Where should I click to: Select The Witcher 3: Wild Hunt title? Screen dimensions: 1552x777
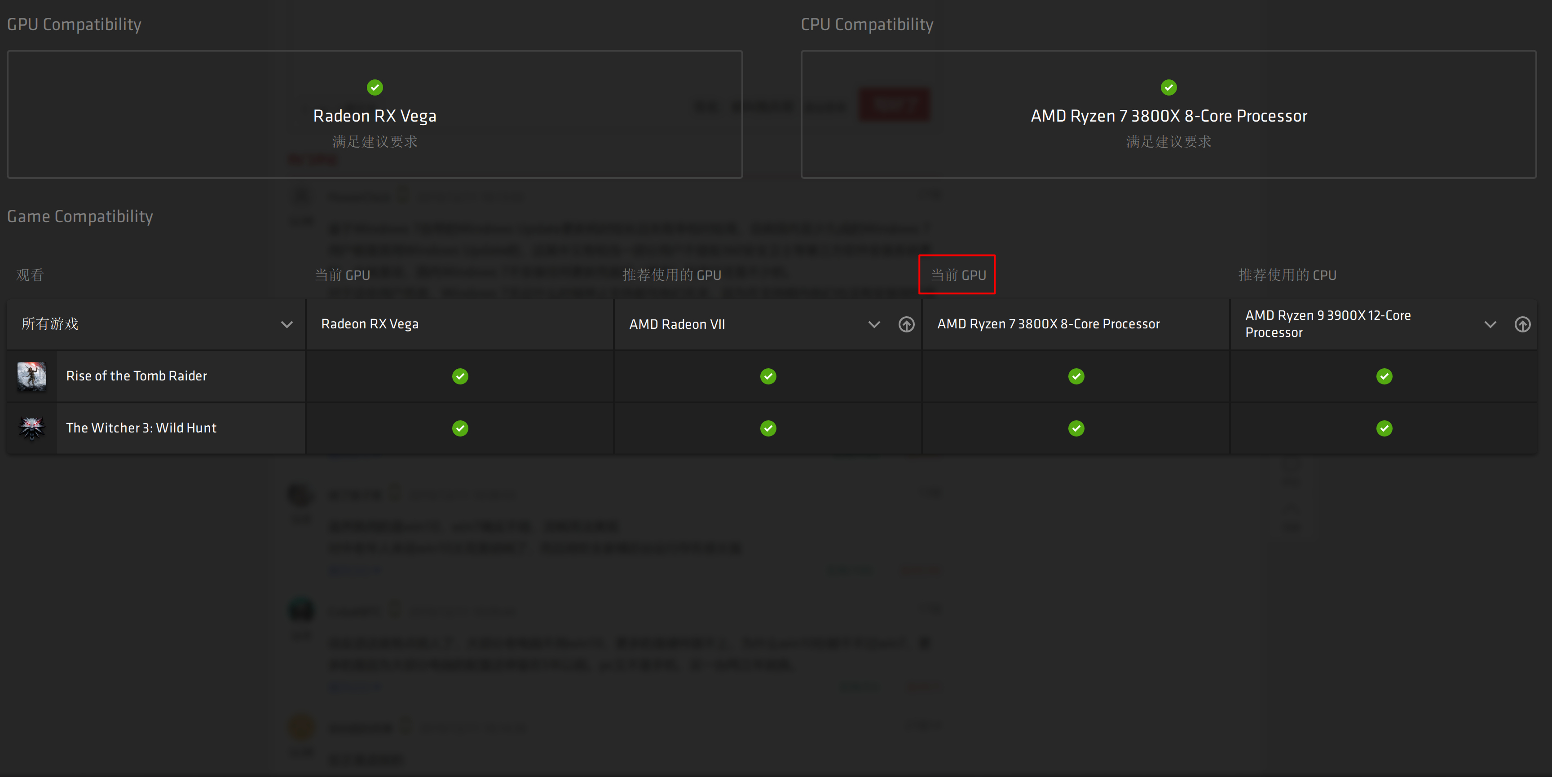(x=141, y=428)
